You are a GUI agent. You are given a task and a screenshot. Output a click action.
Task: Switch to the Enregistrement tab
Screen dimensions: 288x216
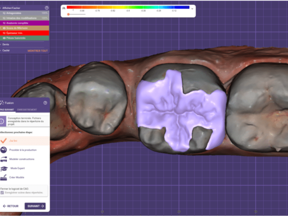(27, 109)
